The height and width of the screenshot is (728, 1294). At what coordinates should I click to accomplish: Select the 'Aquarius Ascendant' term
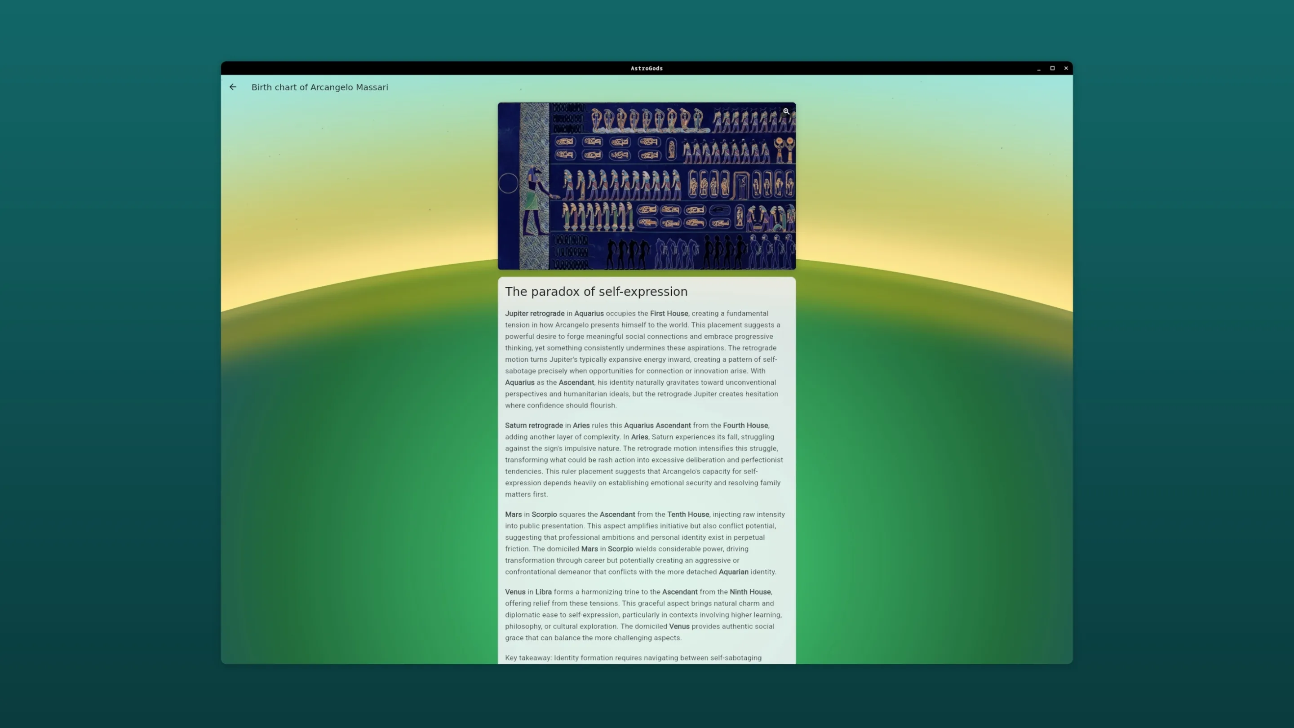tap(657, 425)
